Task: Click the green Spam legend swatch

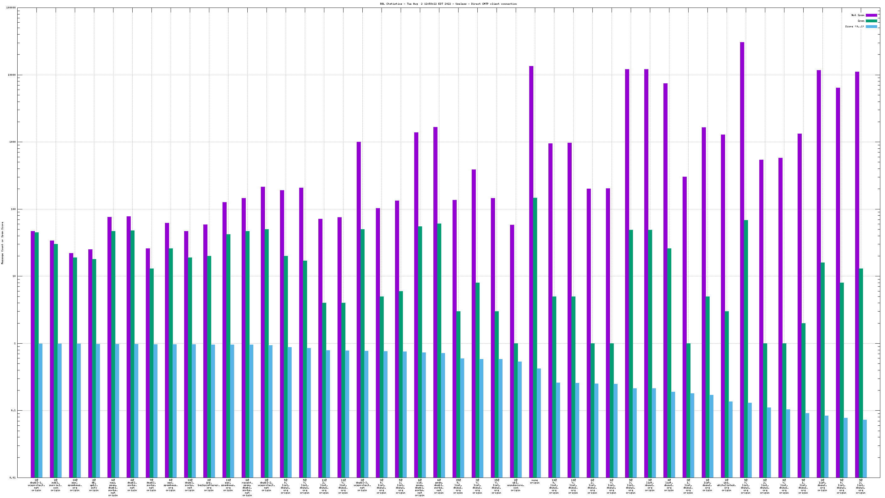Action: coord(871,21)
